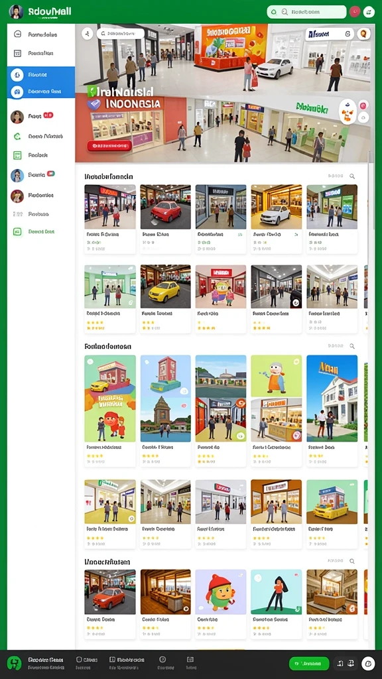Image resolution: width=382 pixels, height=679 pixels.
Task: Open the red car thumbnail in first product row
Action: point(165,207)
